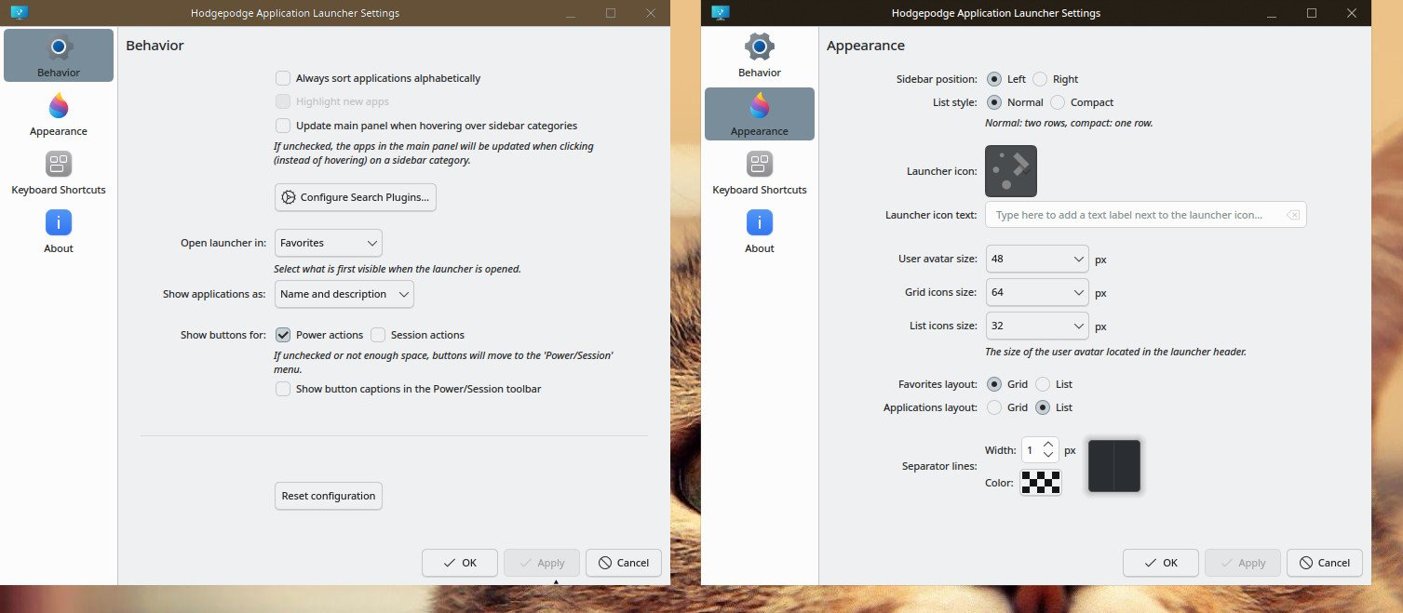Viewport: 1403px width, 613px height.
Task: Select the Appearance icon in right window sidebar
Action: pyautogui.click(x=760, y=105)
